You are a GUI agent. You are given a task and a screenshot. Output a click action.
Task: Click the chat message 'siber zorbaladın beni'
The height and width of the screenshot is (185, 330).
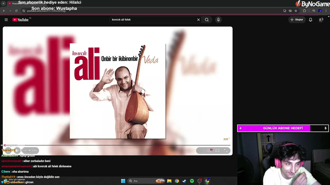[x=37, y=161]
